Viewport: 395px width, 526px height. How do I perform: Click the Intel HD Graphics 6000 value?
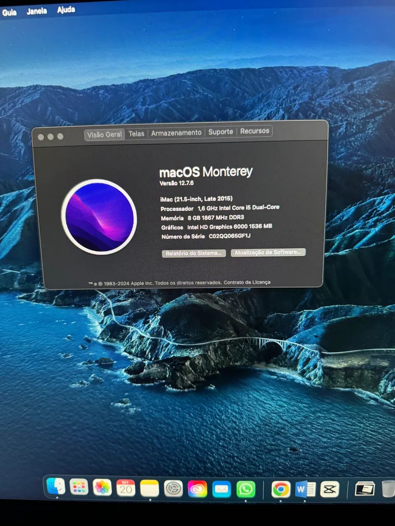[x=230, y=227]
